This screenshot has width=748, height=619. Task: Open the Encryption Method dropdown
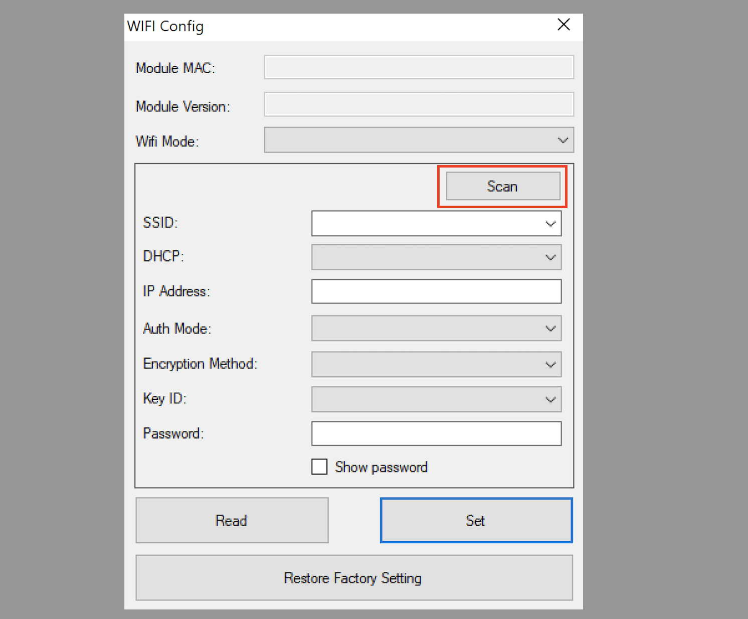(x=550, y=364)
